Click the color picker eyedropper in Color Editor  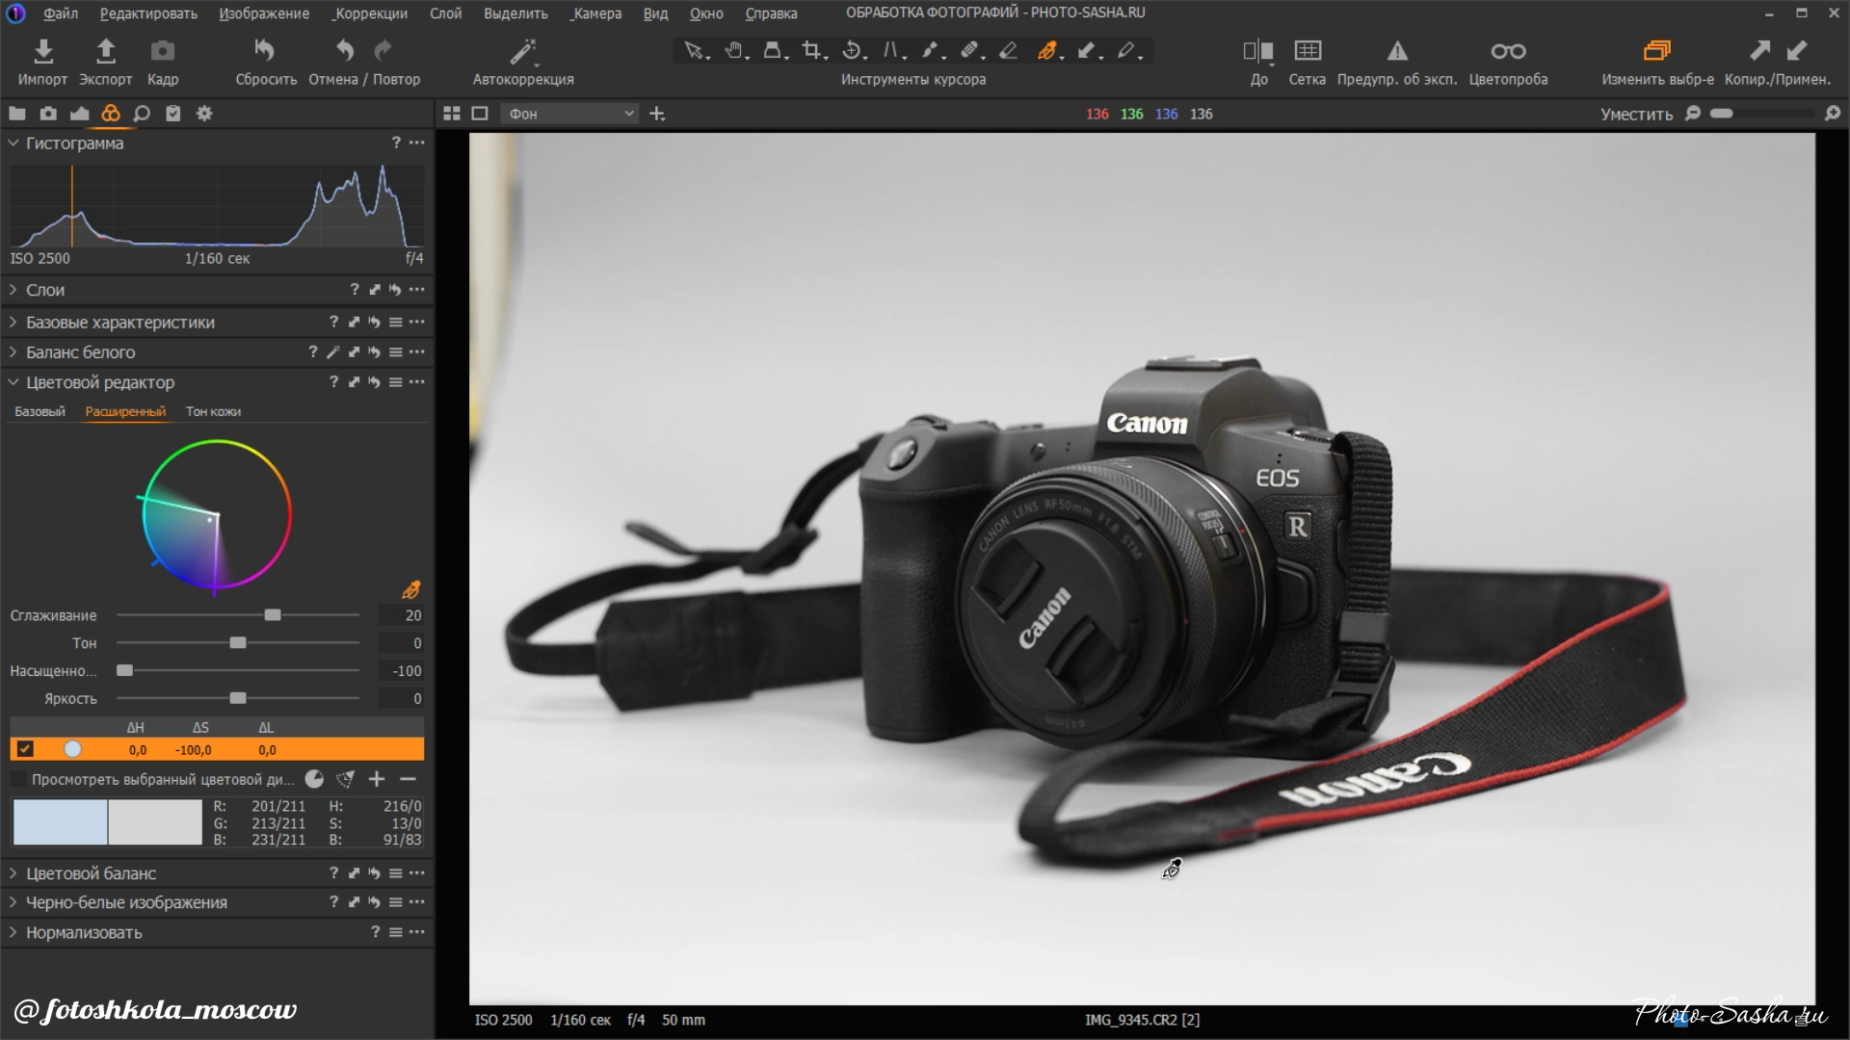point(410,589)
